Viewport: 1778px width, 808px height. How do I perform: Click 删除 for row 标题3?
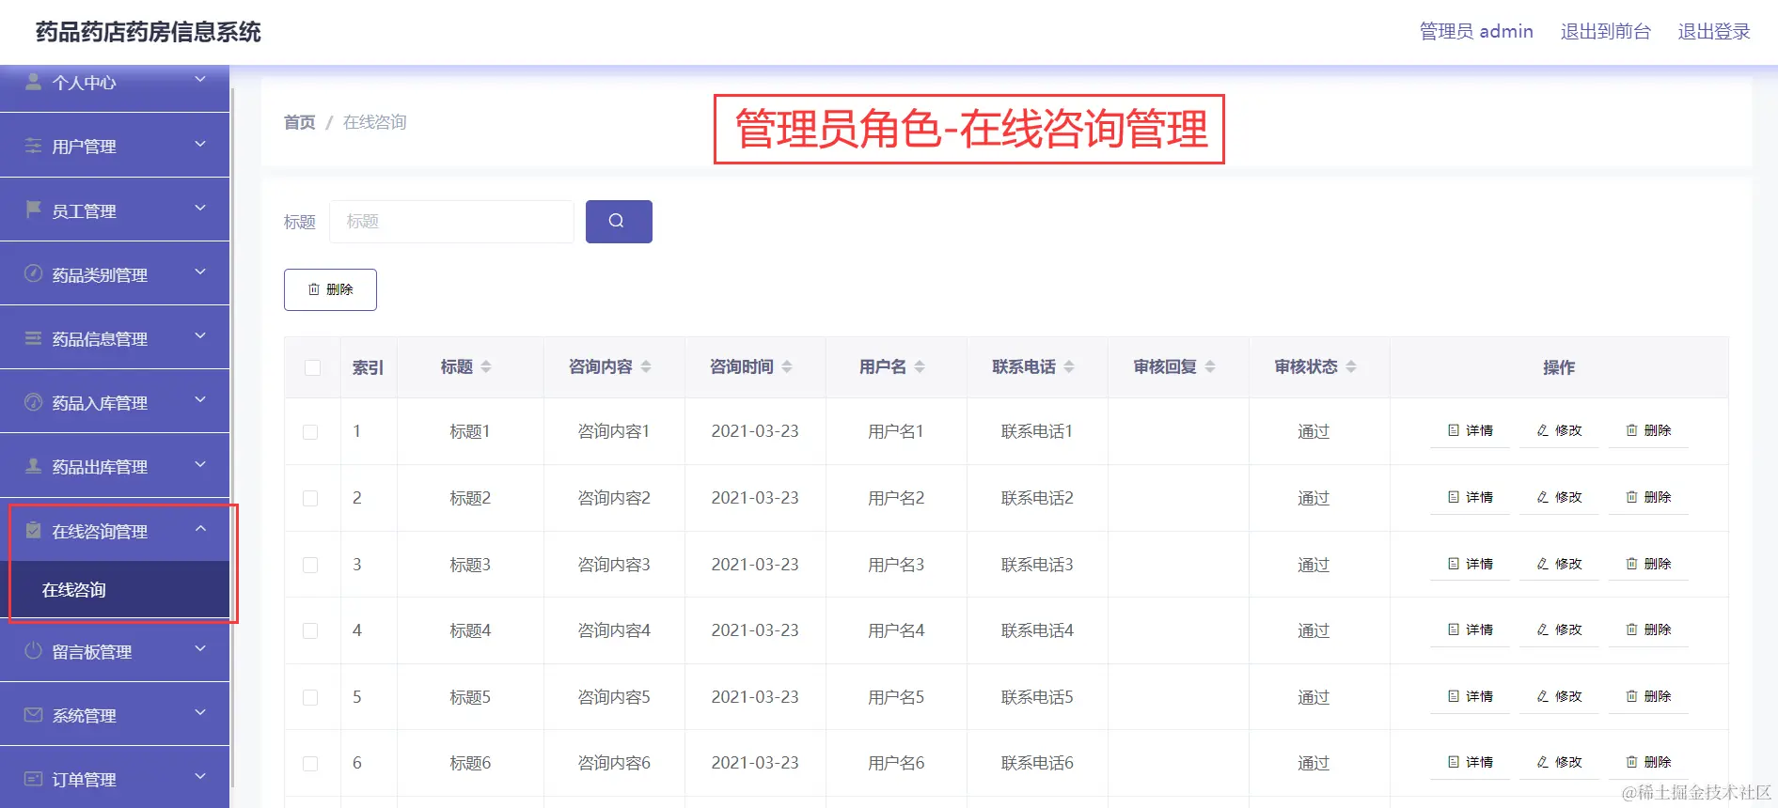1648,565
